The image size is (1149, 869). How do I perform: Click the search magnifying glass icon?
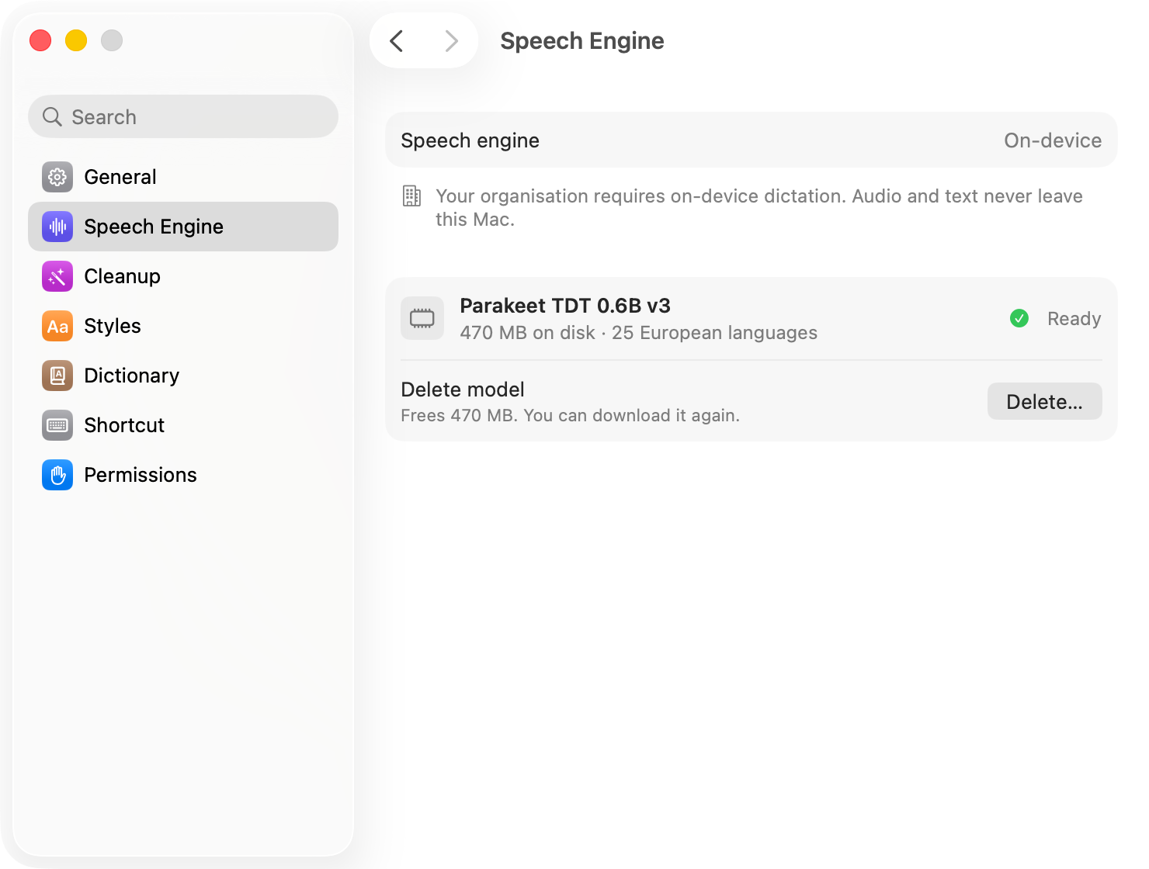pos(52,116)
